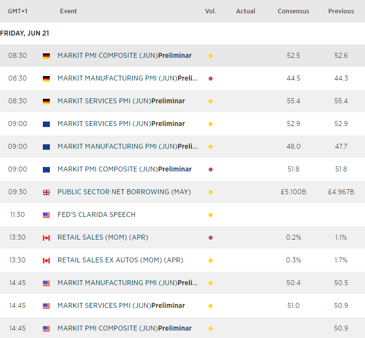Click consensus value 48.0
Image resolution: width=365 pixels, height=338 pixels.
tap(293, 146)
